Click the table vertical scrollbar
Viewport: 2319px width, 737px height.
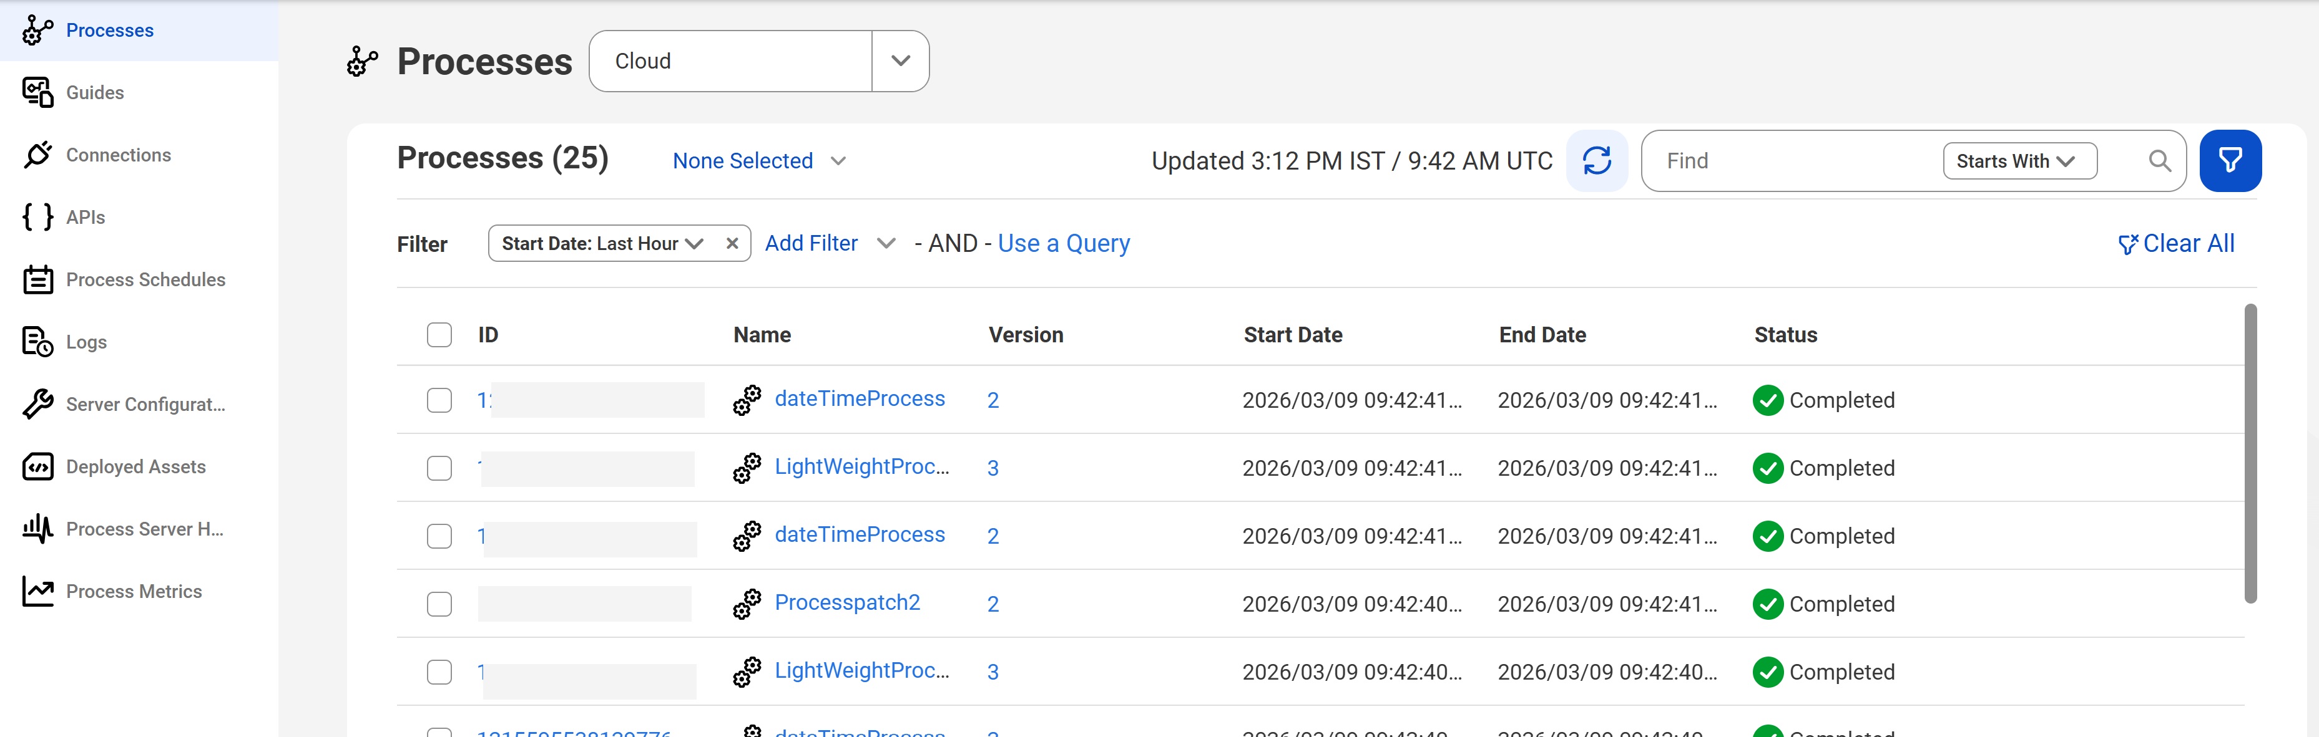pos(2250,454)
